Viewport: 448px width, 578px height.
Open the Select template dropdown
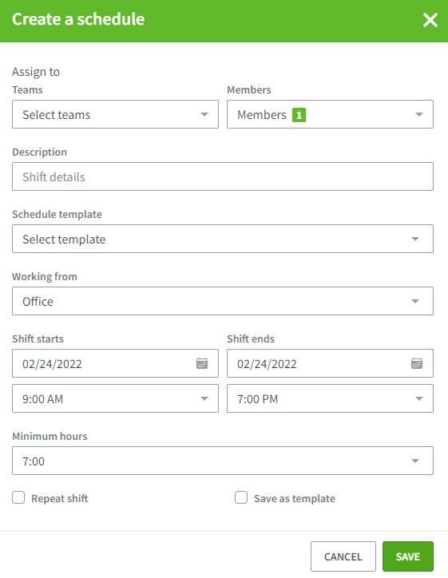(223, 239)
